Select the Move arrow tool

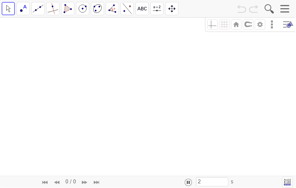[x=8, y=9]
